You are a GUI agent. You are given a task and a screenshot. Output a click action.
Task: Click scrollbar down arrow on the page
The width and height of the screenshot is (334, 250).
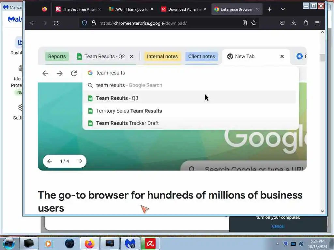tap(322, 211)
